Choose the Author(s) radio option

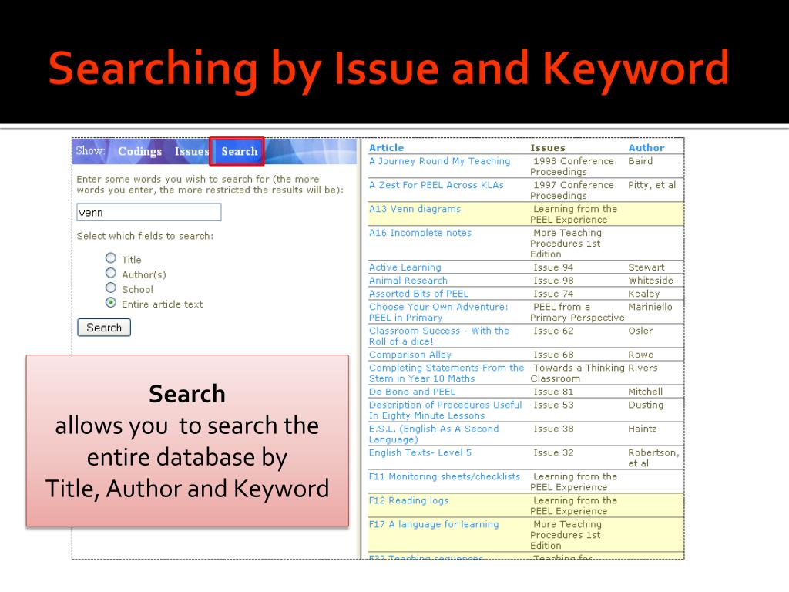click(111, 273)
